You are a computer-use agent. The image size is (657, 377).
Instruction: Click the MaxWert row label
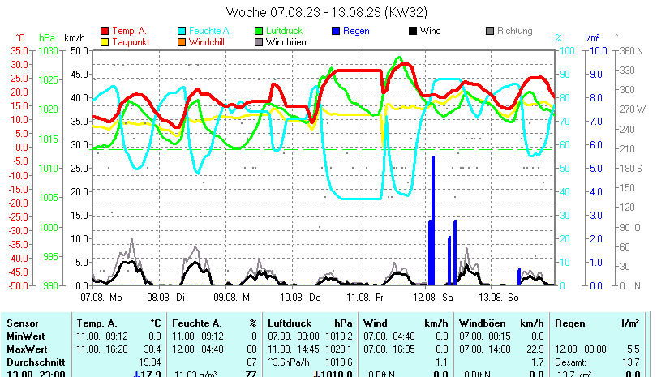click(27, 348)
